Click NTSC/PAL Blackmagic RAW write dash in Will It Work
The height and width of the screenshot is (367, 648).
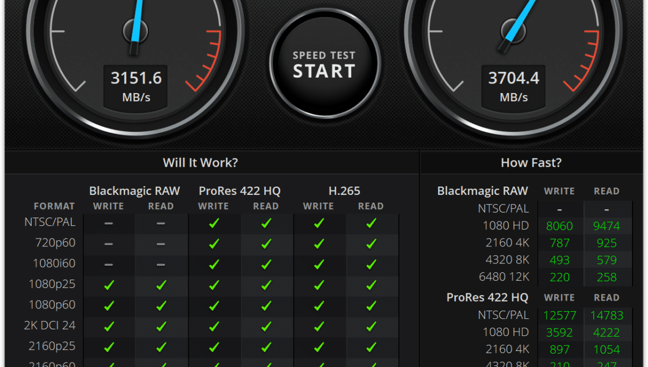109,223
